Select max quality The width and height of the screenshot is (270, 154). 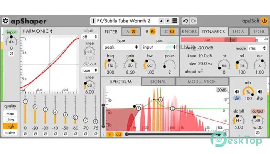(x=10, y=114)
